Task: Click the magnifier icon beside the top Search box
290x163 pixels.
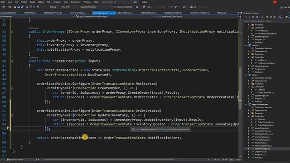Action: pyautogui.click(x=135, y=2)
